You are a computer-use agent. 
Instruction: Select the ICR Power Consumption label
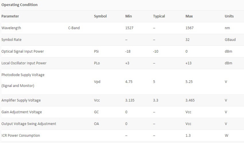coord(21,135)
